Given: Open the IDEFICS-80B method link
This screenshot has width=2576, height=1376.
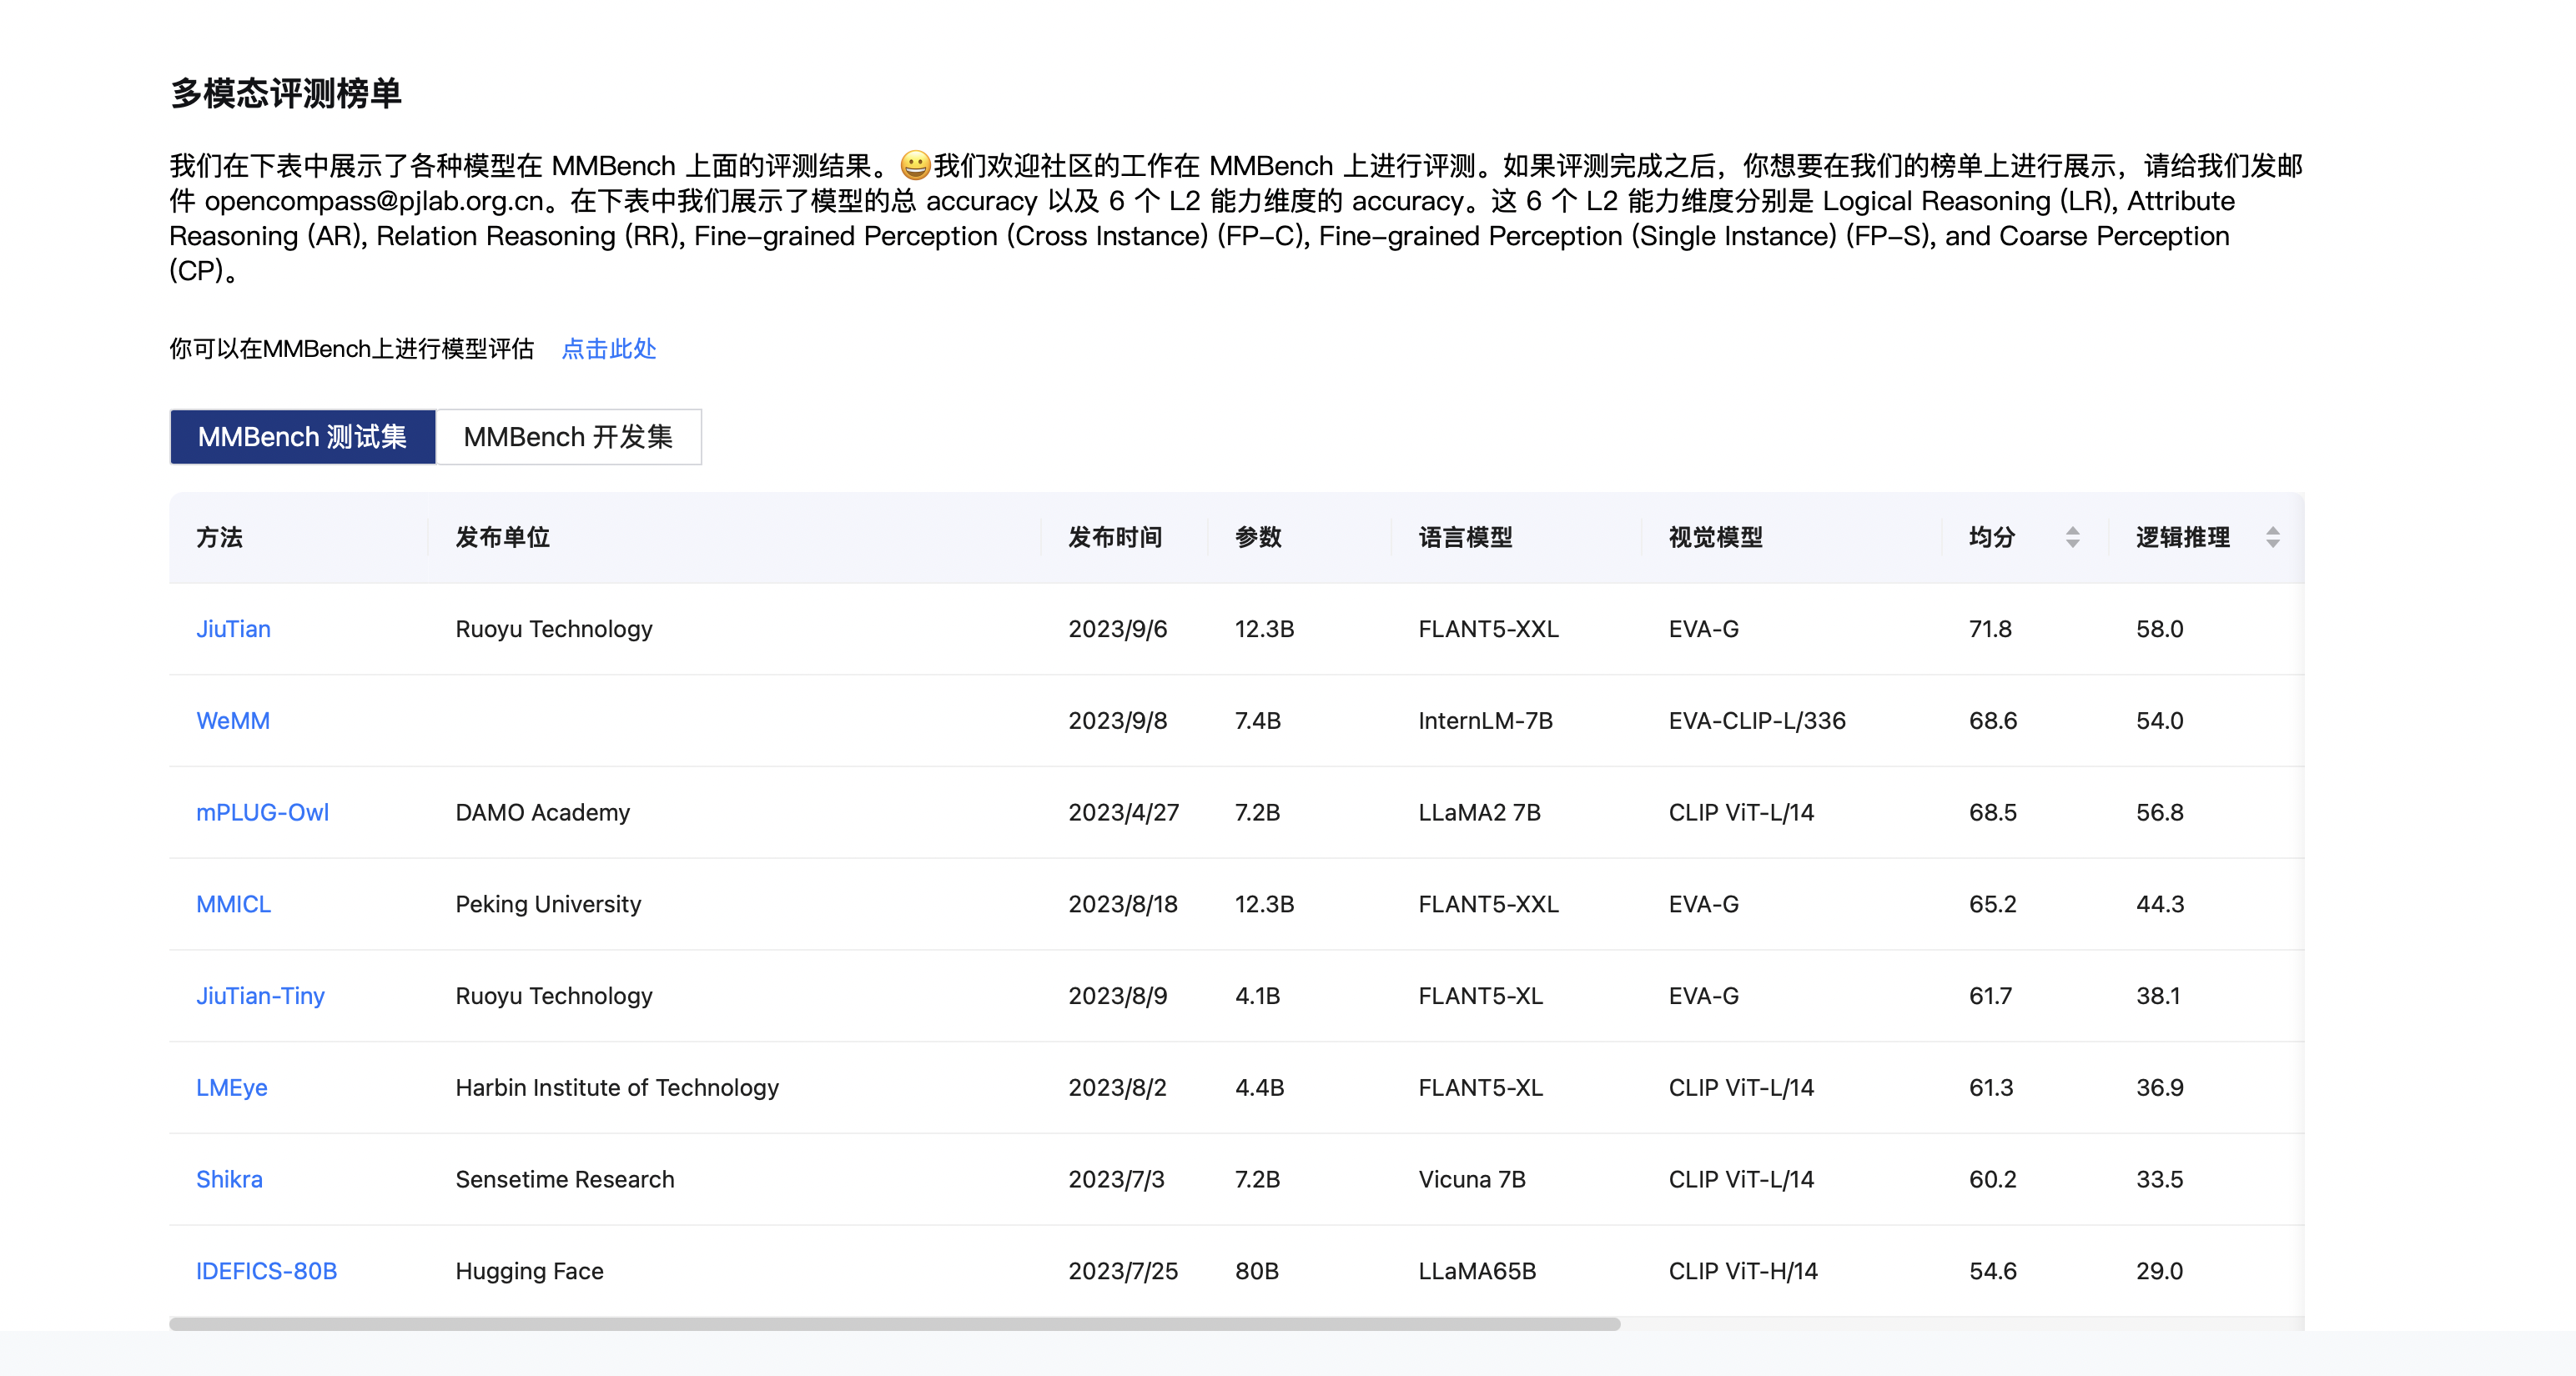Looking at the screenshot, I should pyautogui.click(x=266, y=1271).
